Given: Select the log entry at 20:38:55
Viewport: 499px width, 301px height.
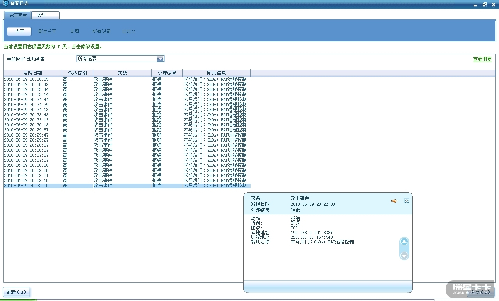Looking at the screenshot, I should click(x=26, y=79).
